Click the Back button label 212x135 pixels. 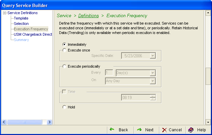(123, 130)
